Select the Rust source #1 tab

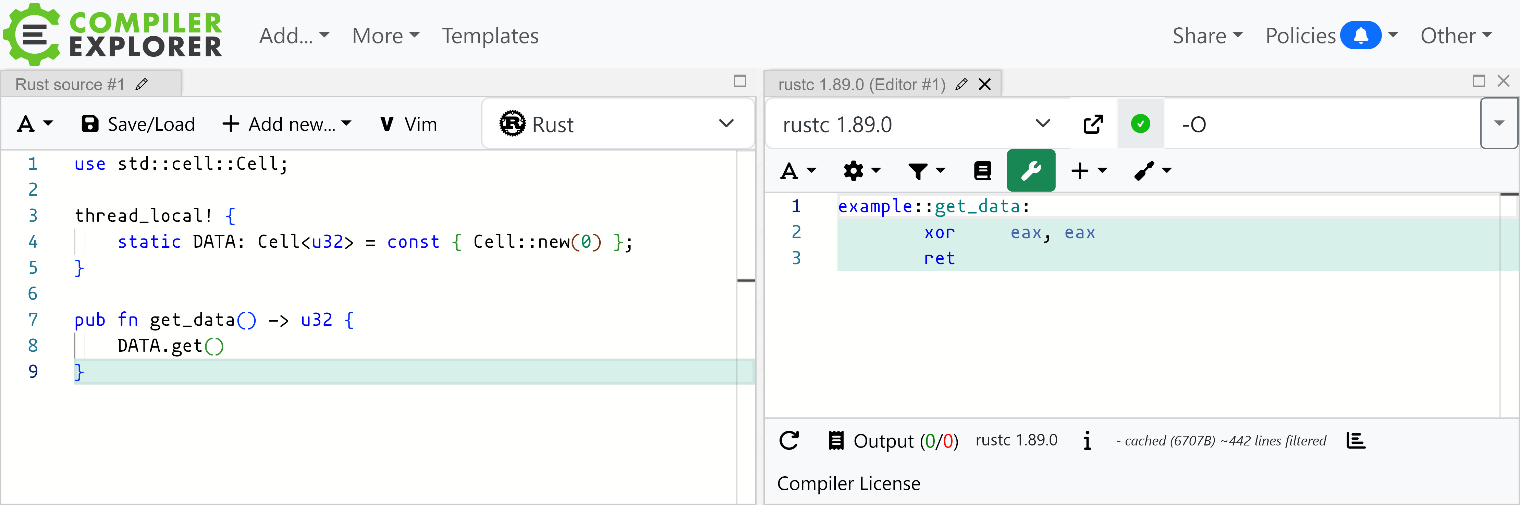click(70, 84)
